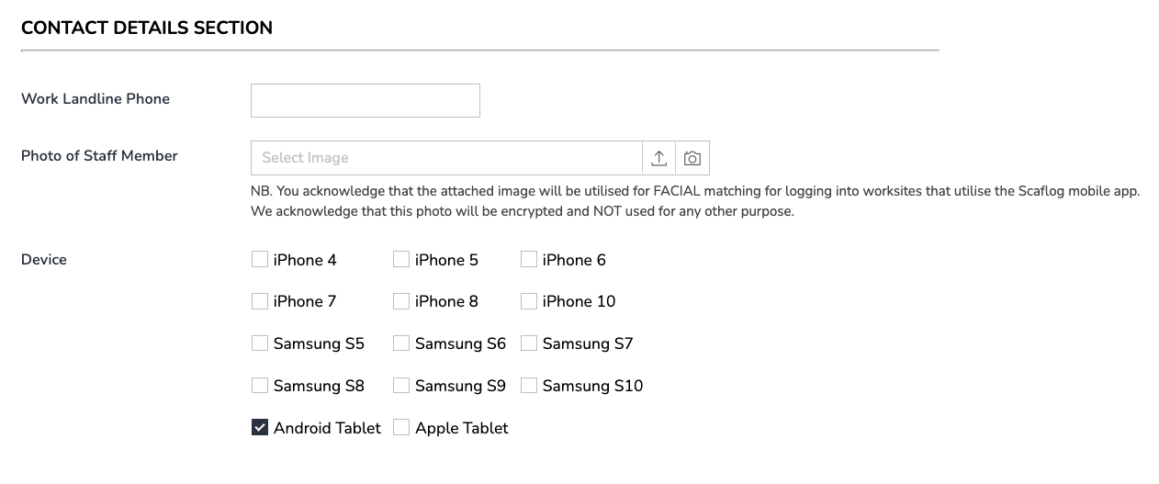The height and width of the screenshot is (484, 1159).
Task: Select the Samsung S5 checkbox
Action: [x=260, y=343]
